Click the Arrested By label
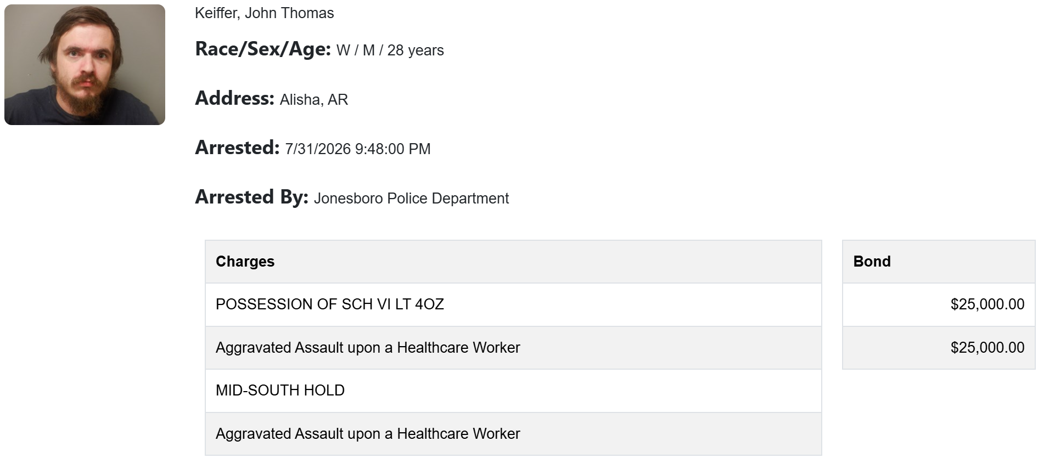The height and width of the screenshot is (458, 1038). pyautogui.click(x=251, y=197)
